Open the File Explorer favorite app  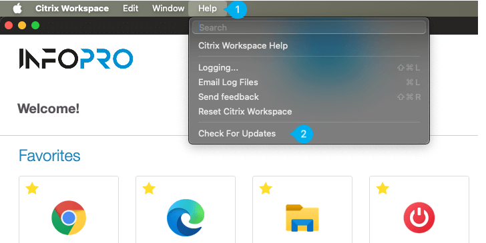click(302, 218)
